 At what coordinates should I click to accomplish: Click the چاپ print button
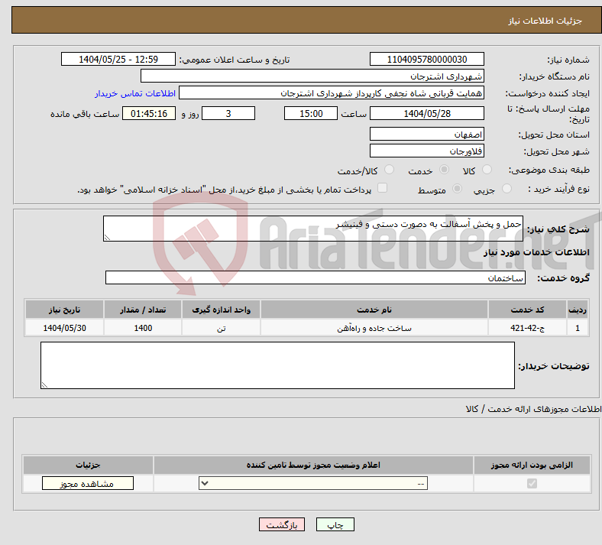tap(335, 524)
